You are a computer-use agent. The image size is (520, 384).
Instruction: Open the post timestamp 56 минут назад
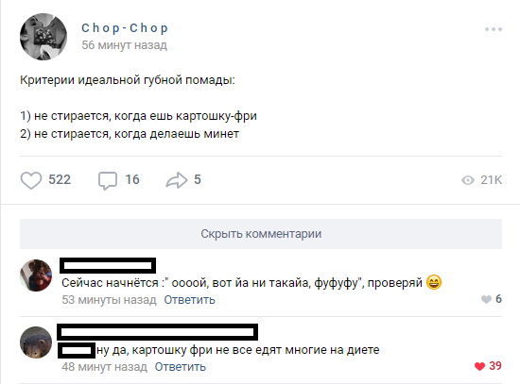pyautogui.click(x=125, y=45)
